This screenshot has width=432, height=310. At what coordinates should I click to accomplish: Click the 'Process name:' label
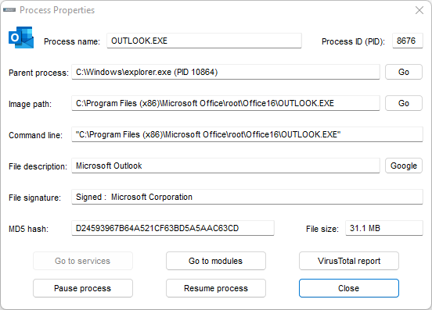(x=72, y=41)
